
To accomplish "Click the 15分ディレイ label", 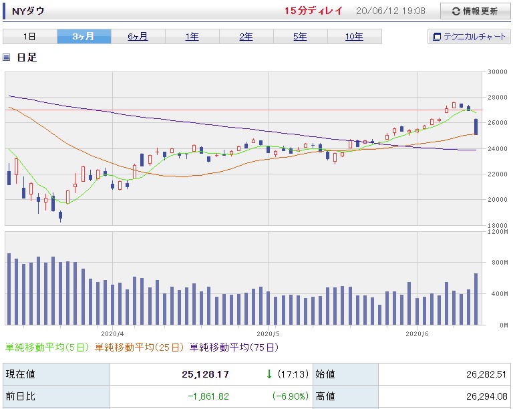I will coord(313,11).
